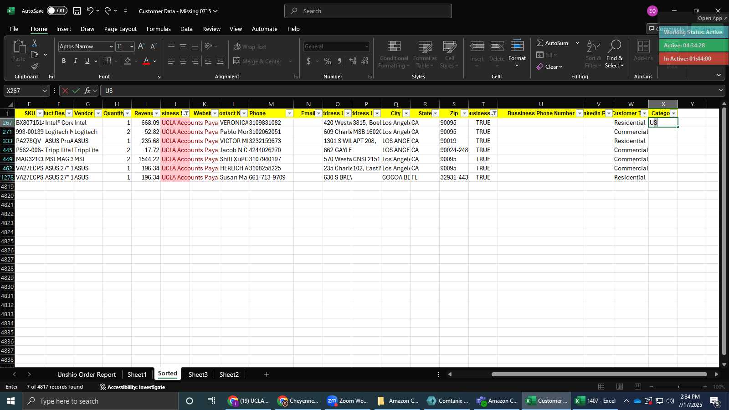Toggle Italic formatting

click(75, 61)
